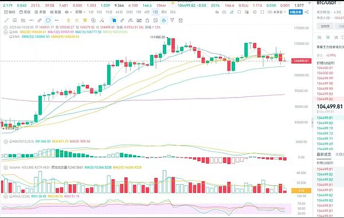Switch to the 15分 timeframe

click(x=108, y=12)
